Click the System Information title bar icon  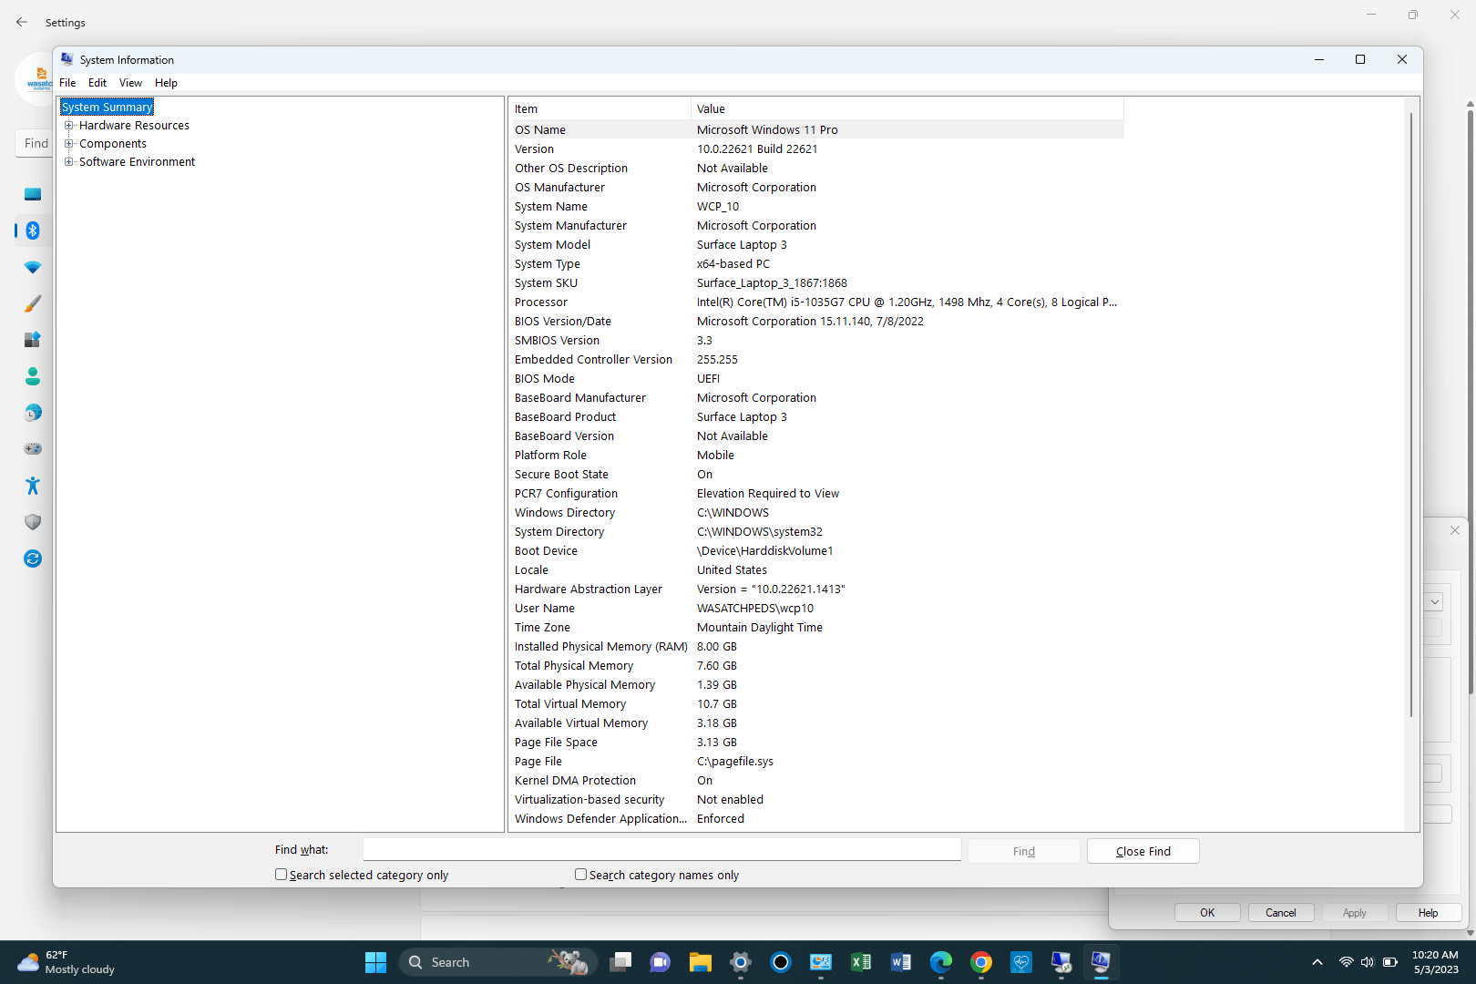[x=67, y=59]
